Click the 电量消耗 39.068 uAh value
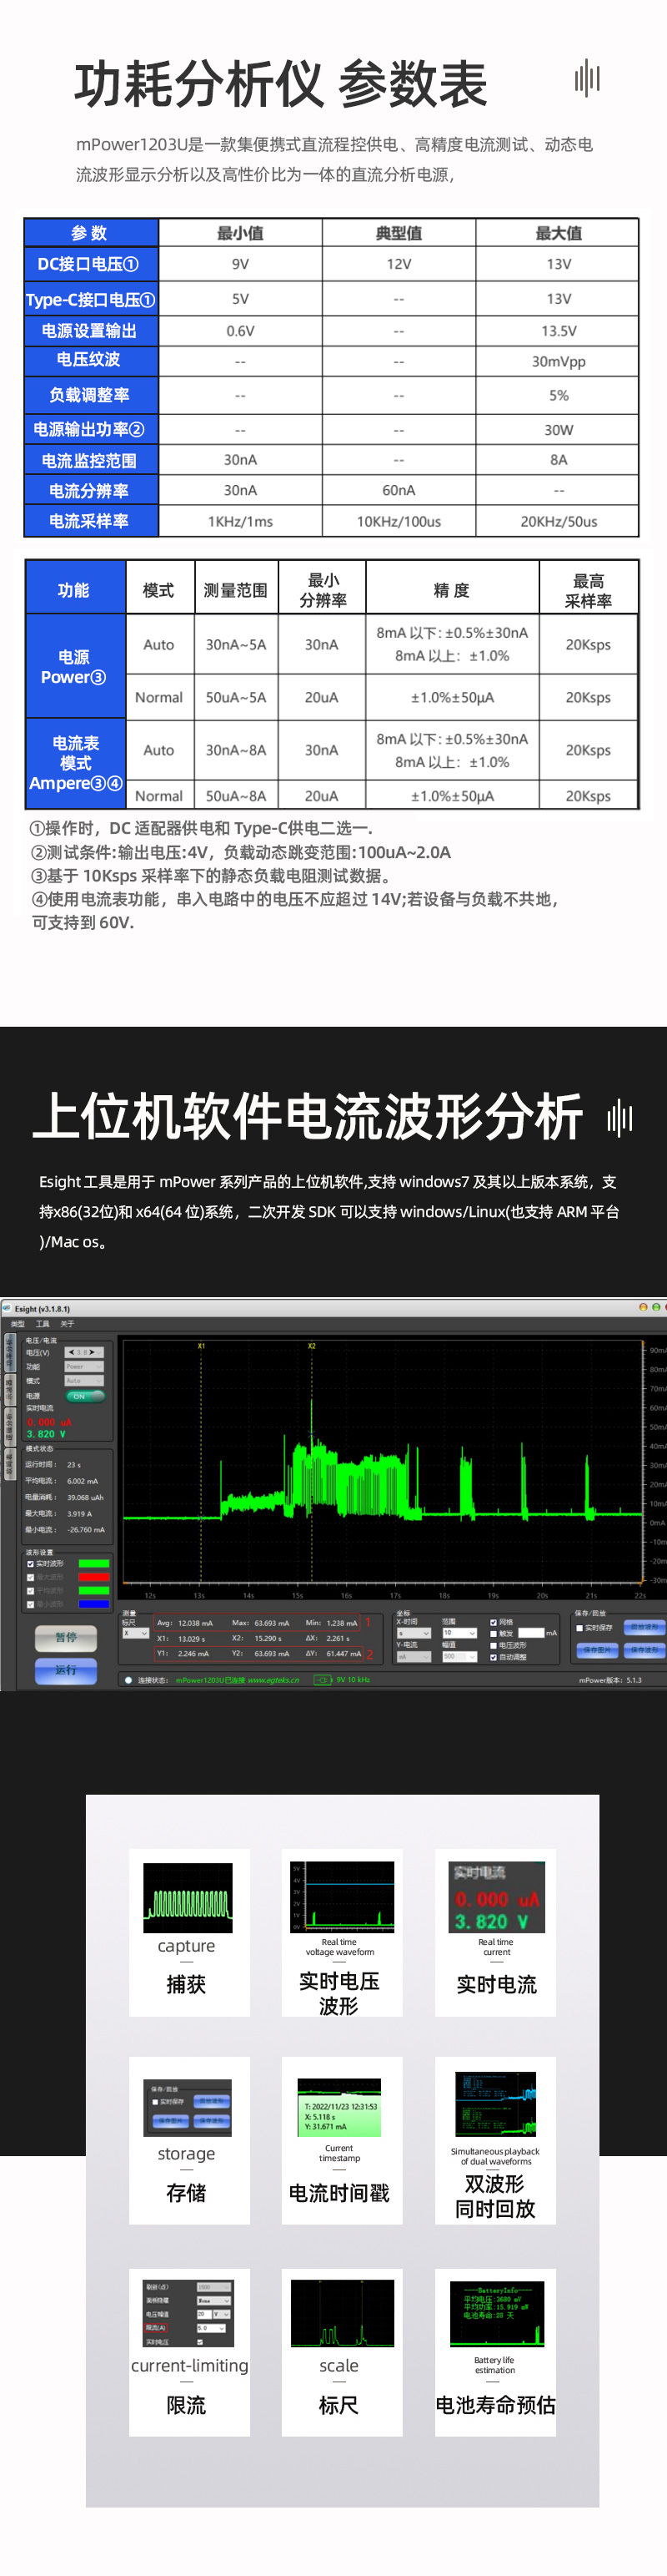 [86, 1498]
